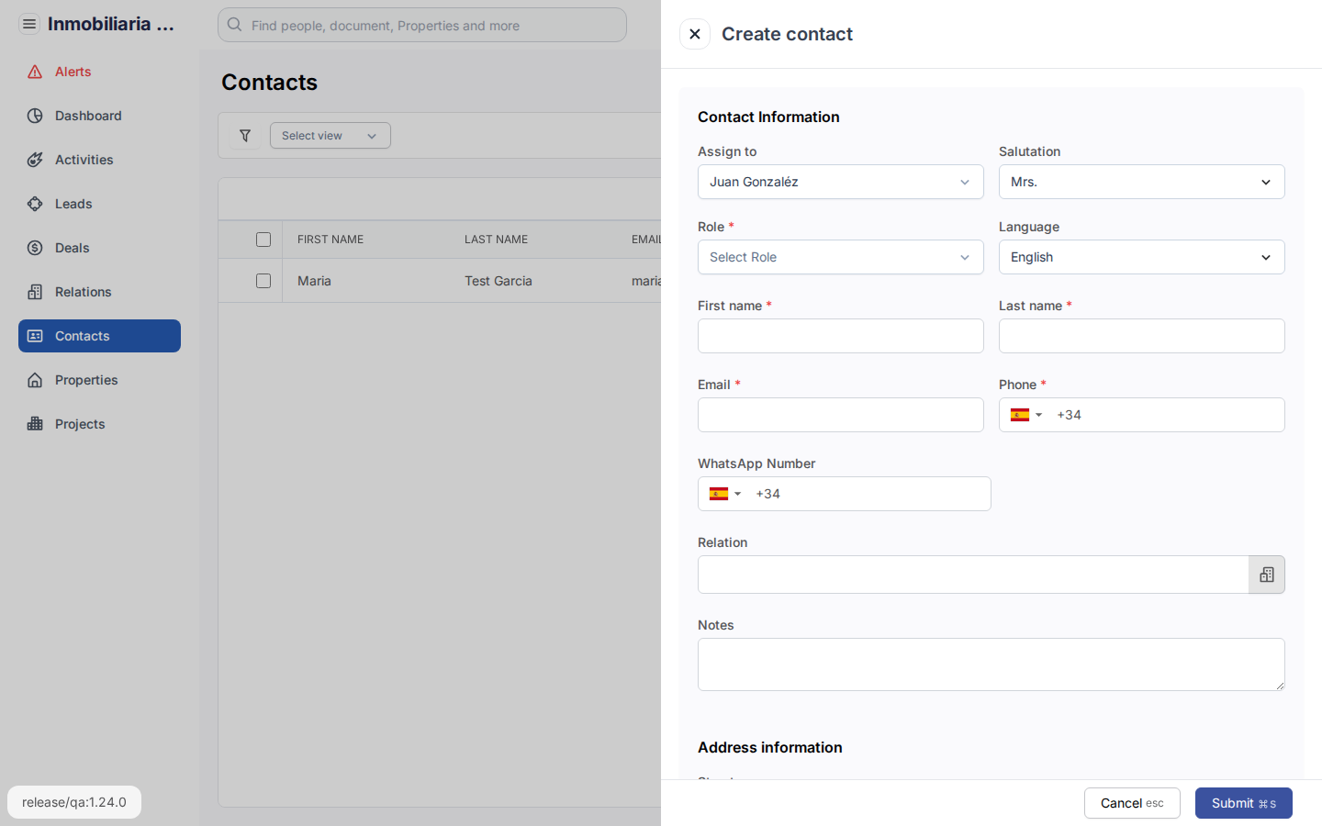Select the Dashboard clock icon in sidebar

34,116
